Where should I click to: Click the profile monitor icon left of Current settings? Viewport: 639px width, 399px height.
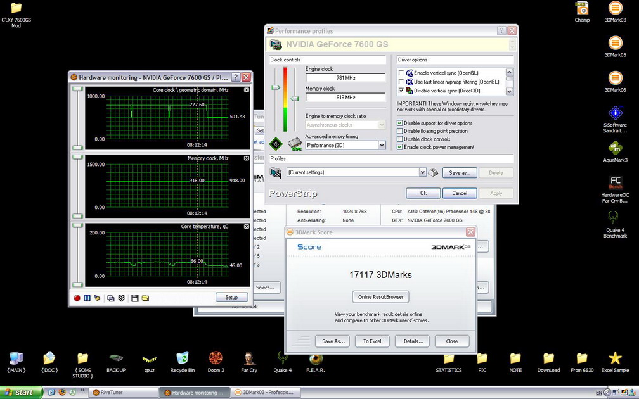coord(276,172)
